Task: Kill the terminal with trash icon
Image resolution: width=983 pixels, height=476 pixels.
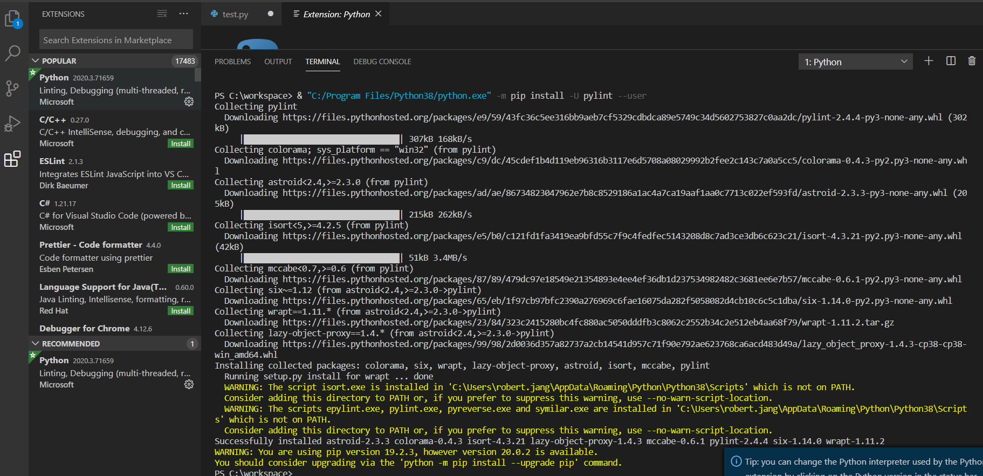Action: 972,61
